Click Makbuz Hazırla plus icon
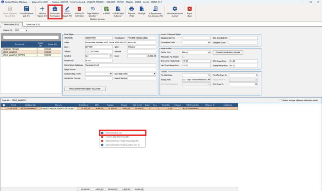Viewport: 322px width, 191px height. coord(42,9)
